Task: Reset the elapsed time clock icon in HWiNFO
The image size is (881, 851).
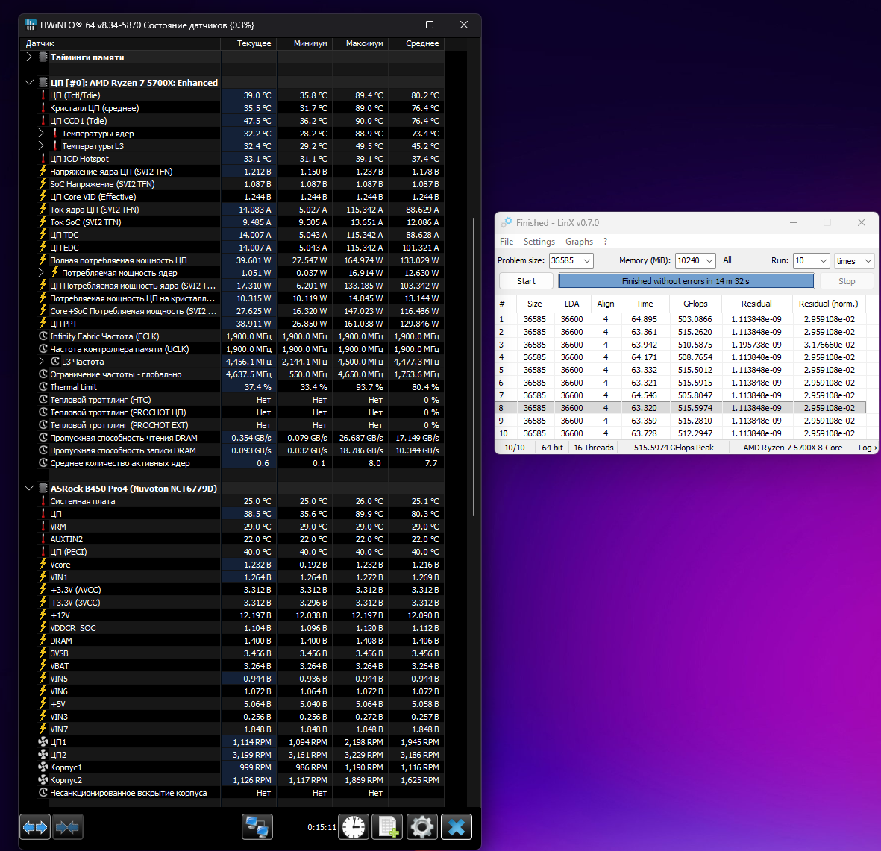Action: click(354, 827)
